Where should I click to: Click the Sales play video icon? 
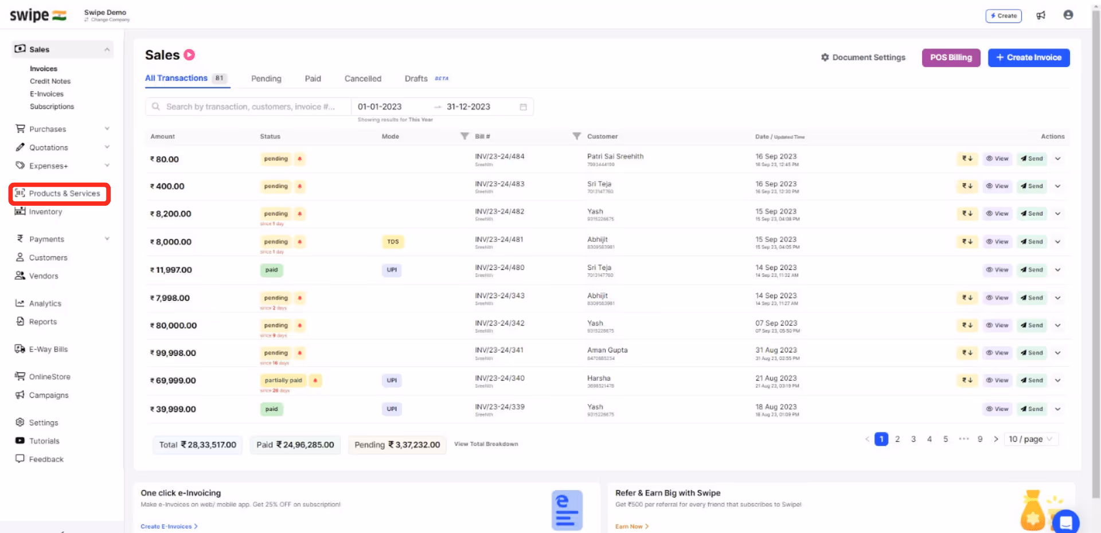[x=189, y=55]
